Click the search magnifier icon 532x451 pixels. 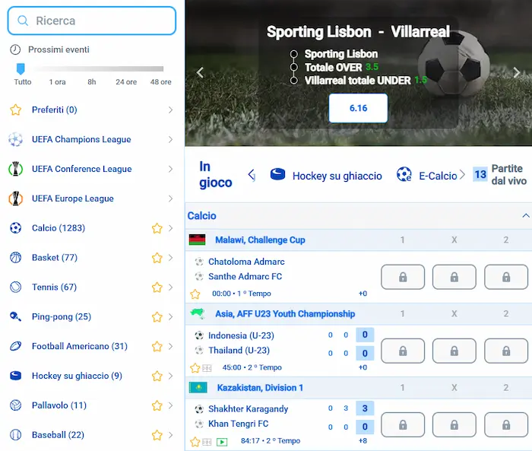click(x=23, y=21)
